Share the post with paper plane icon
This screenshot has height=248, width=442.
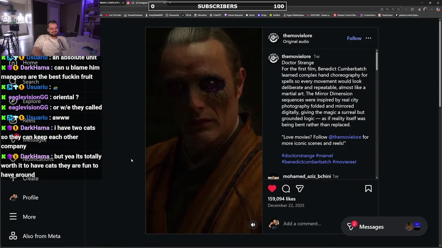coord(300,188)
